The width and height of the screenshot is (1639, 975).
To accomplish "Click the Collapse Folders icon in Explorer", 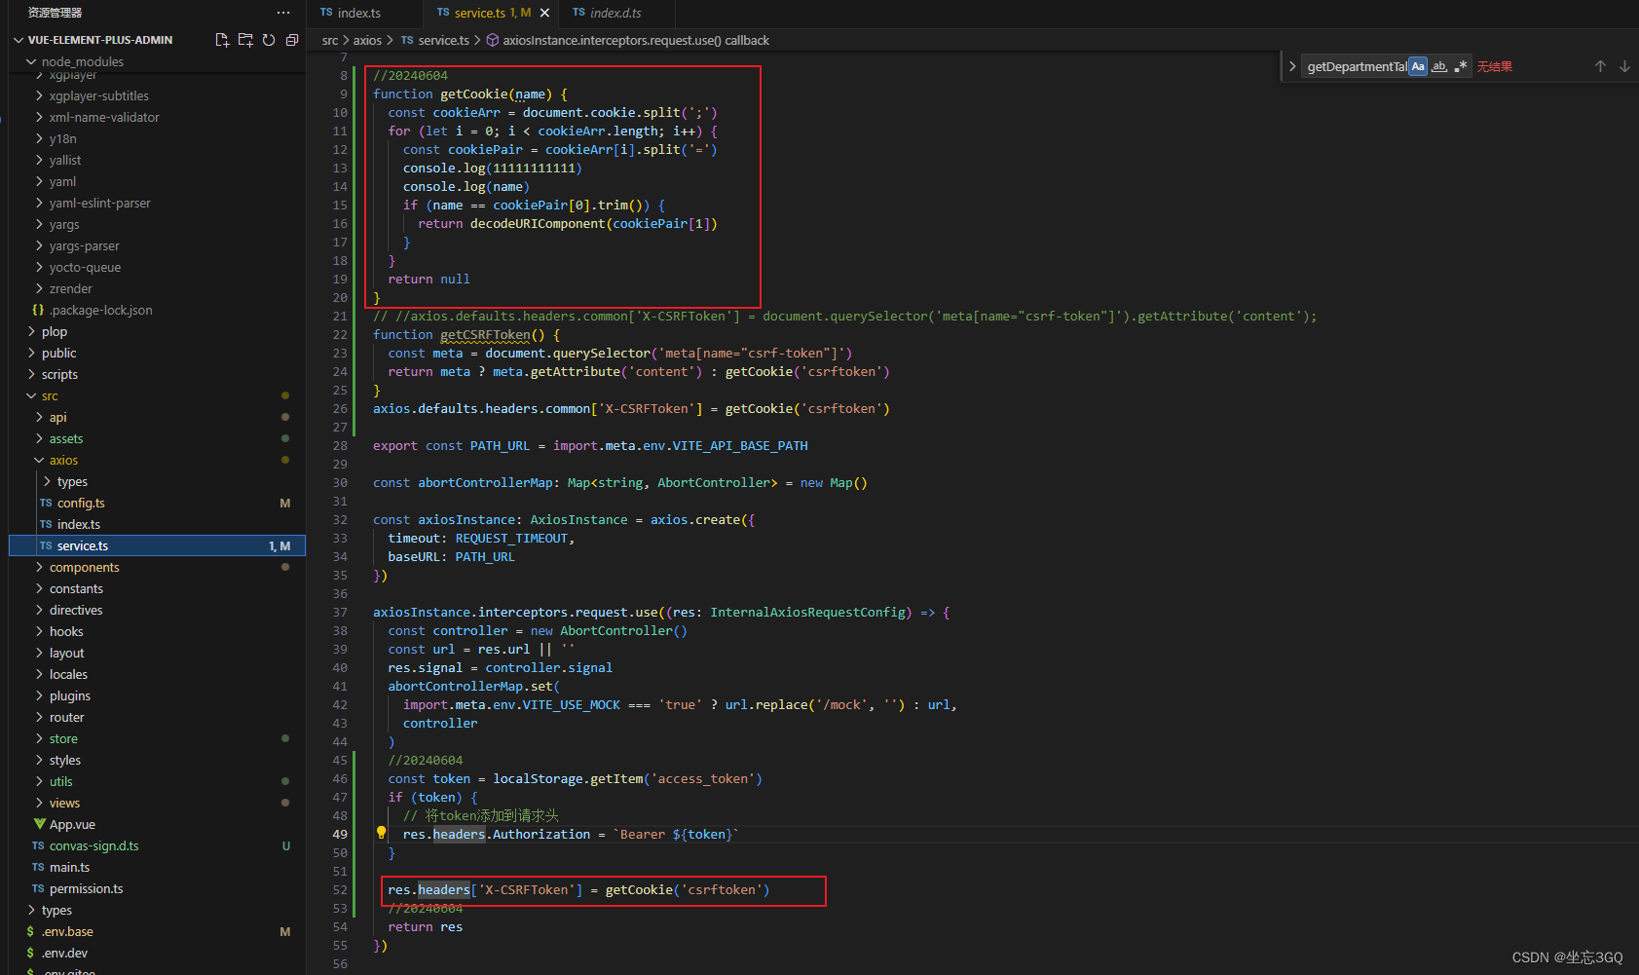I will point(292,39).
